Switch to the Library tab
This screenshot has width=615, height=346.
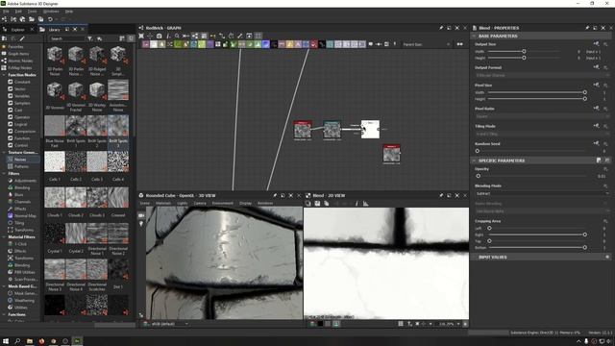coord(54,30)
